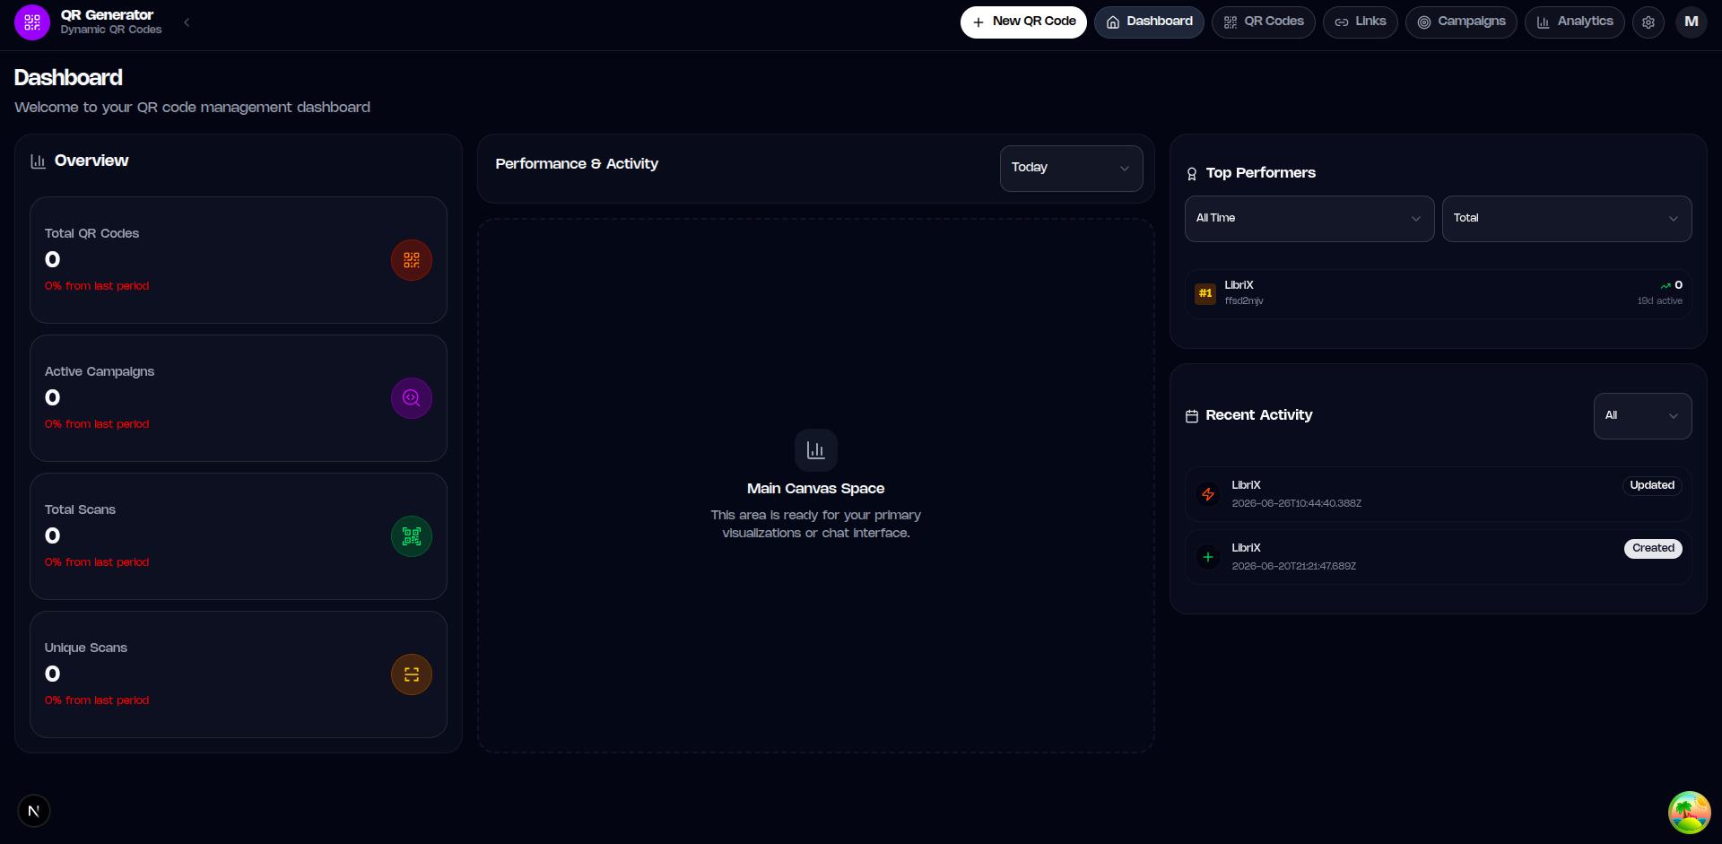Open the Next.js dev tools badge
The image size is (1722, 844).
coord(34,812)
